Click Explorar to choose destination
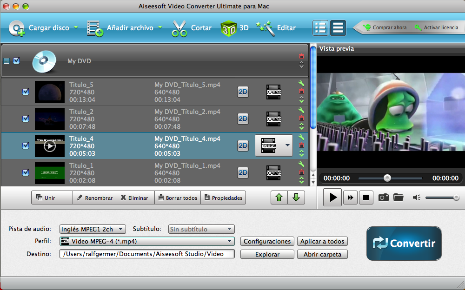 [x=267, y=254]
